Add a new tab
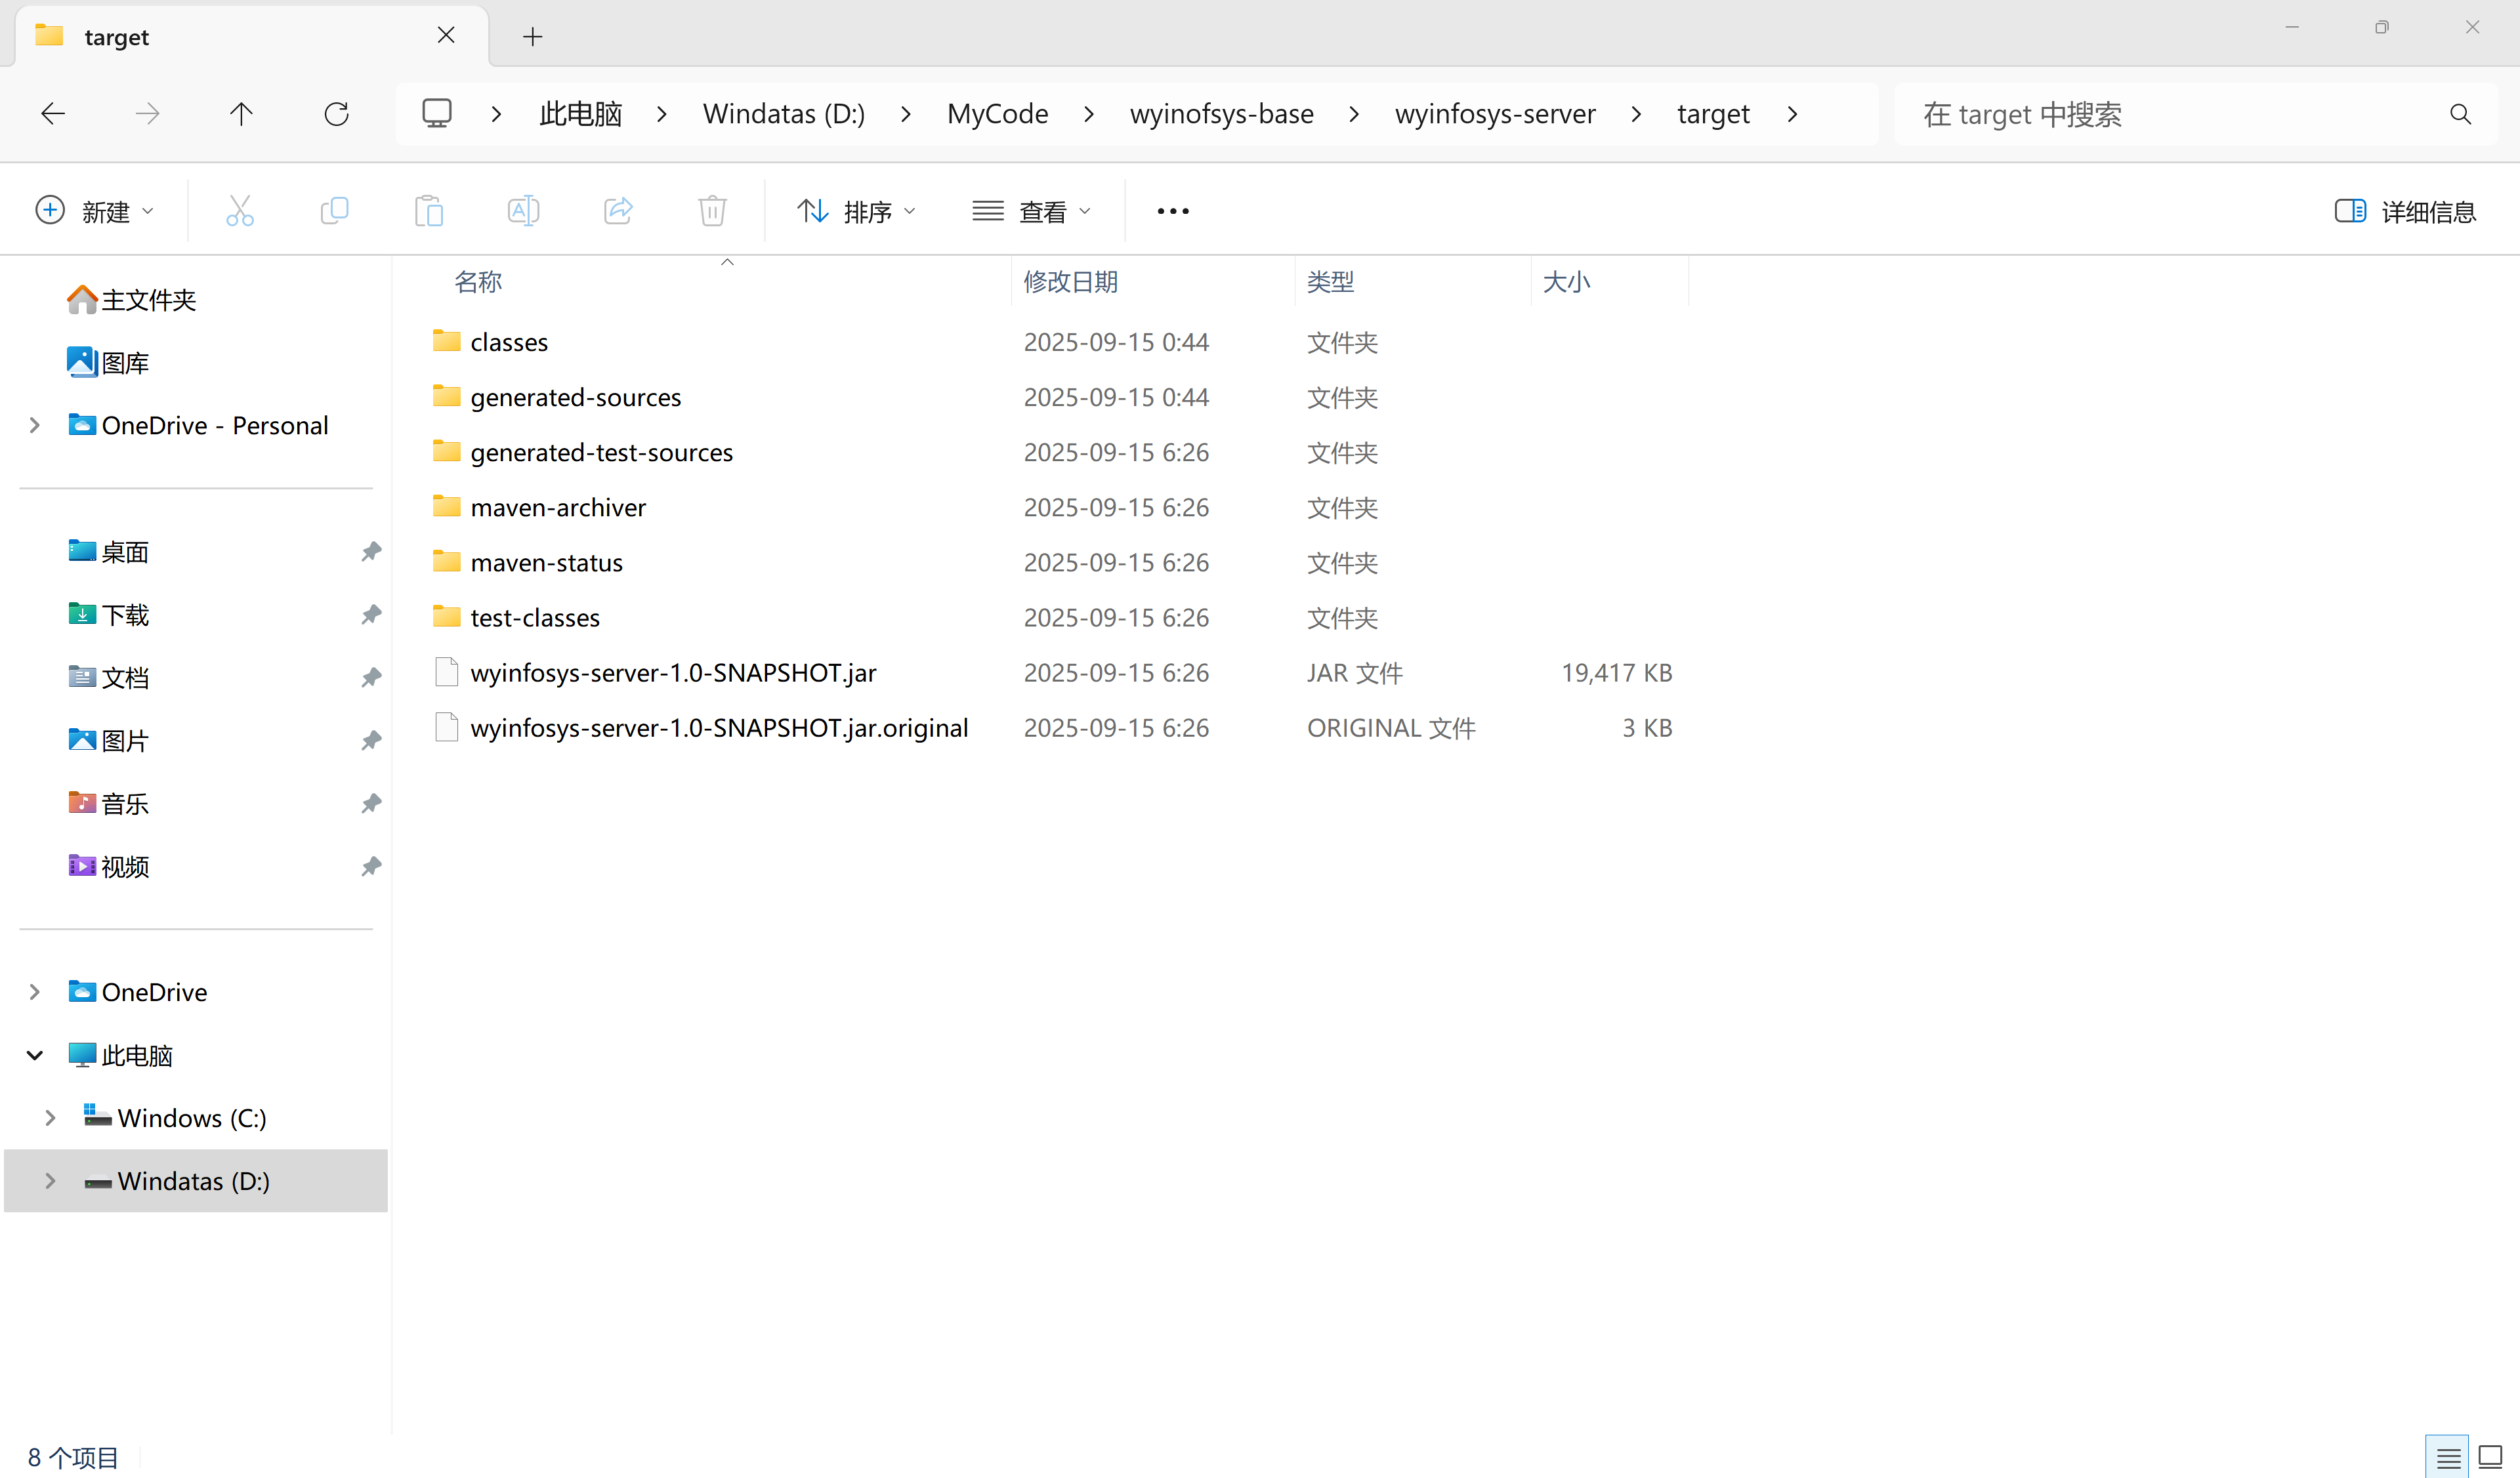Viewport: 2520px width, 1478px height. point(533,37)
